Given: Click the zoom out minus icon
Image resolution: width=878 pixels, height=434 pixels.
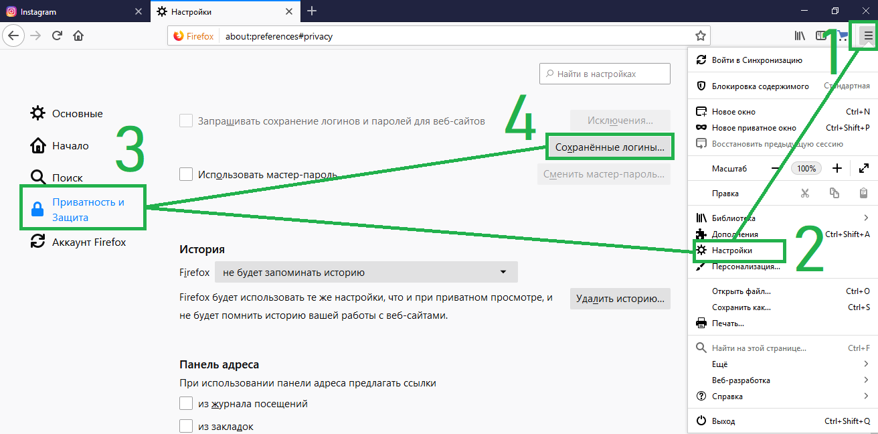Looking at the screenshot, I should point(776,168).
